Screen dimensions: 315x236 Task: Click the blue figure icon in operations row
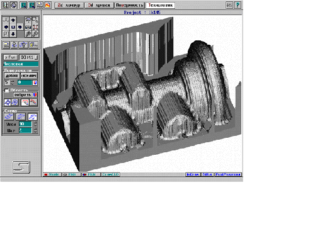[x=14, y=45]
